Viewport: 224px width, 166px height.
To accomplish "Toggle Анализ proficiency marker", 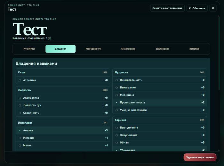I will 20,130.
